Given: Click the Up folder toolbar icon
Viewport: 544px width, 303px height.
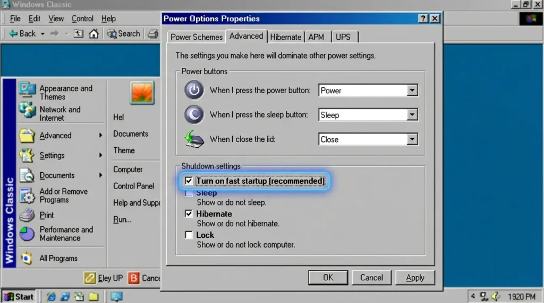Looking at the screenshot, I should coord(79,33).
